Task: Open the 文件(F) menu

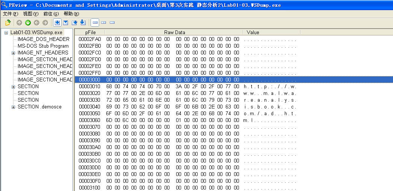Action: click(x=11, y=14)
